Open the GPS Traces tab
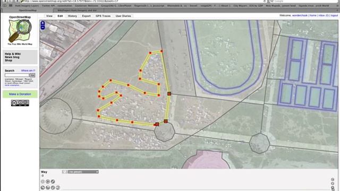Image resolution: width=340 pixels, height=191 pixels. coord(103,16)
